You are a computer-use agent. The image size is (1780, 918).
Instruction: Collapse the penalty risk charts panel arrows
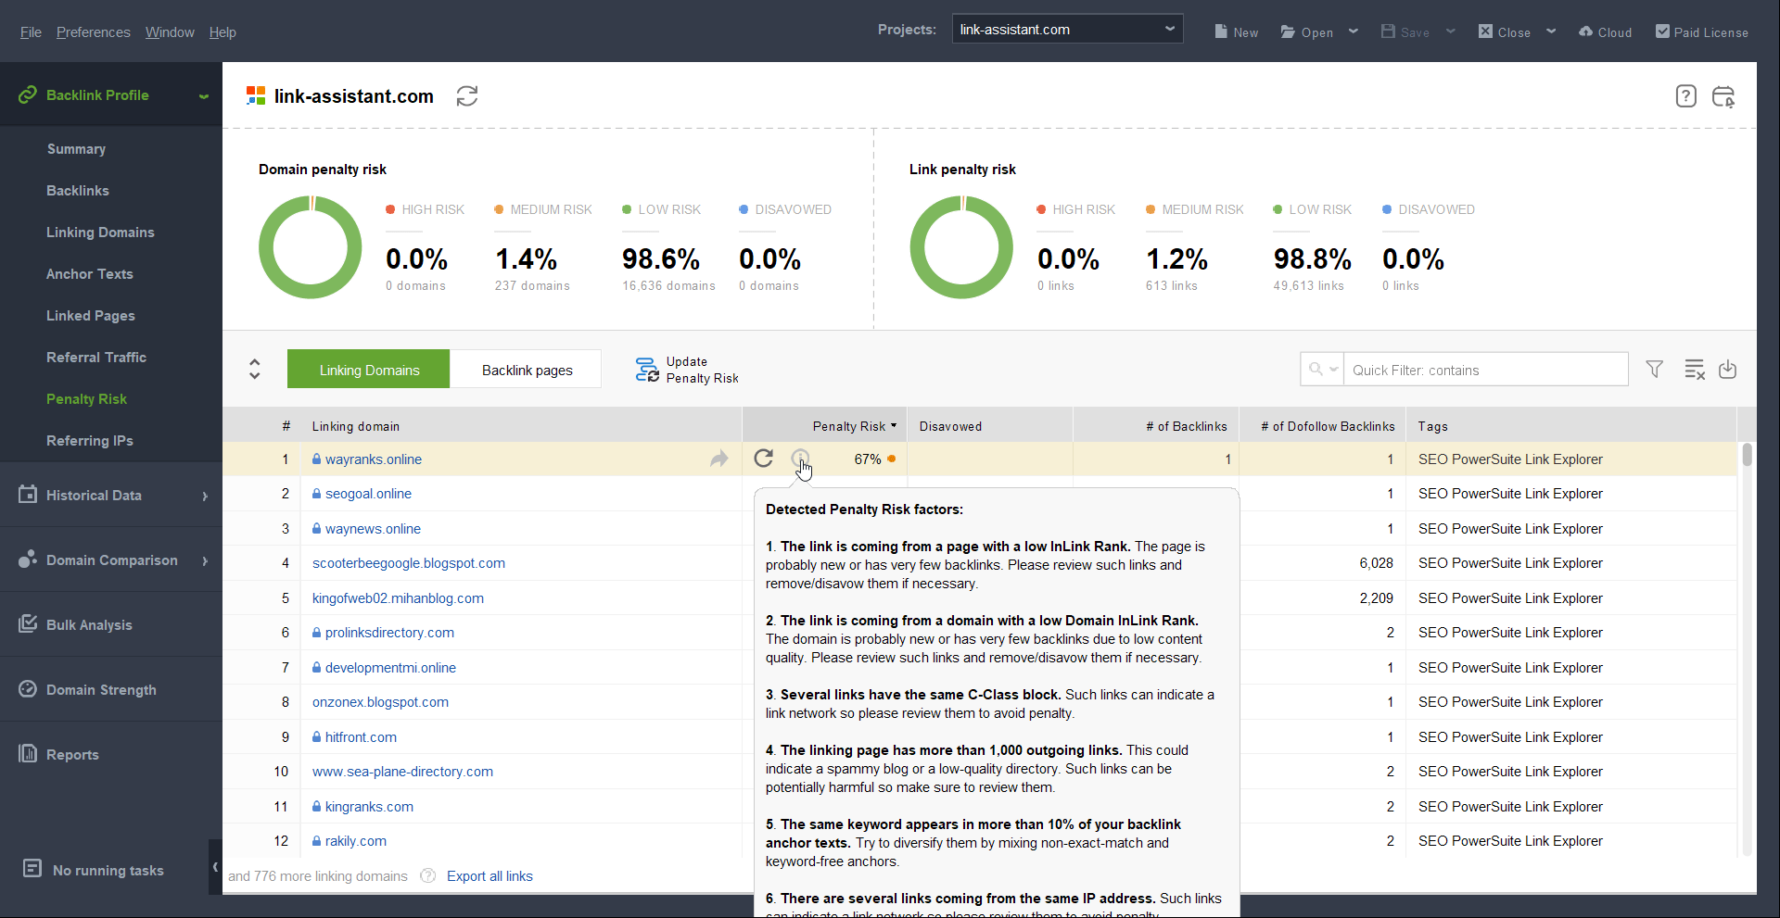[255, 370]
